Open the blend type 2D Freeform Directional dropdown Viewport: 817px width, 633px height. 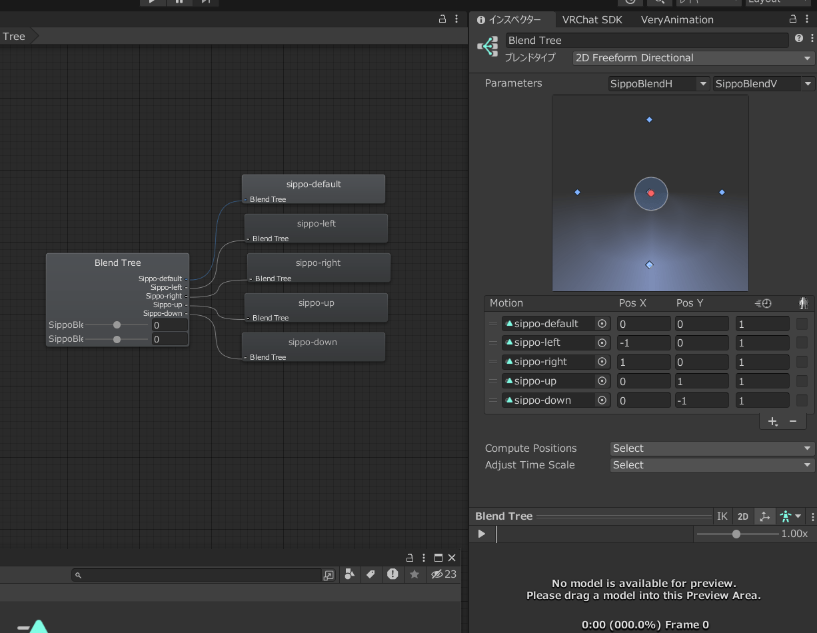pyautogui.click(x=694, y=58)
